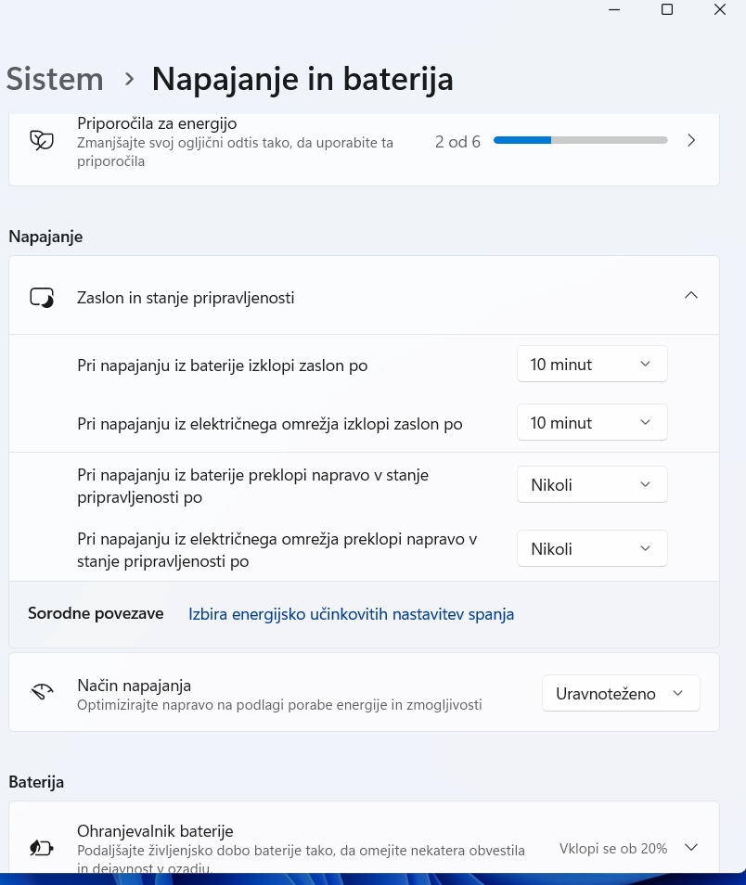Click the battery saver icon

42,847
